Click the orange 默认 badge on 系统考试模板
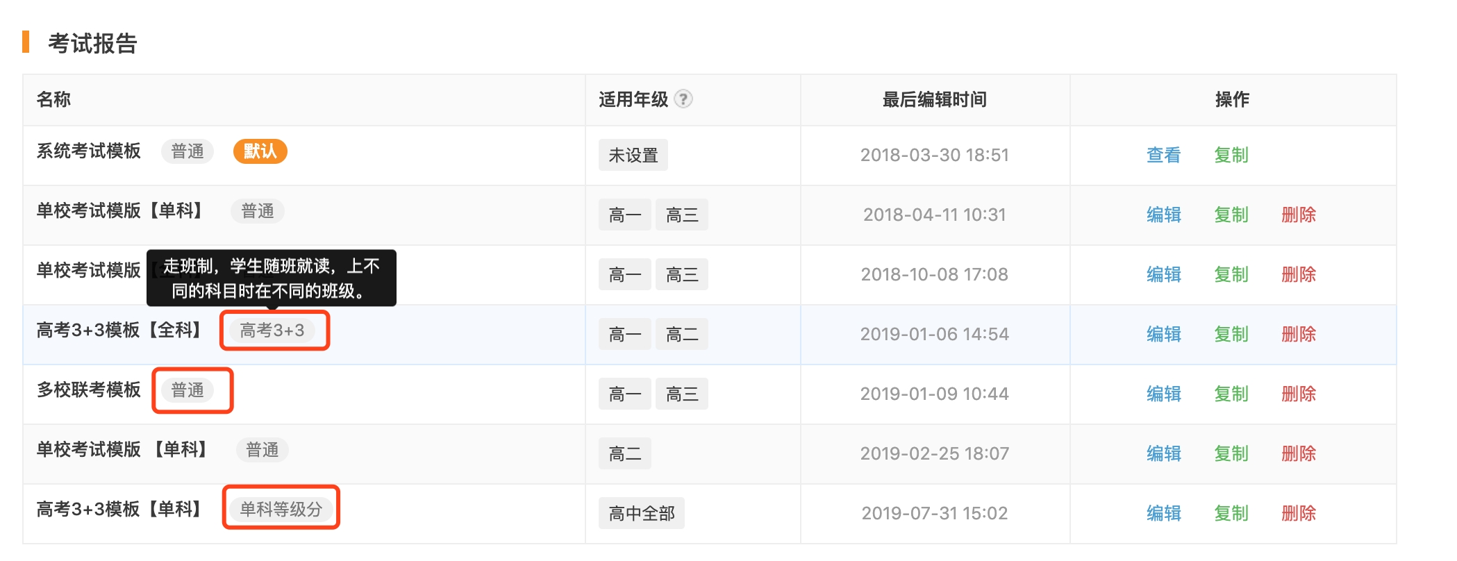This screenshot has width=1457, height=561. (x=260, y=151)
